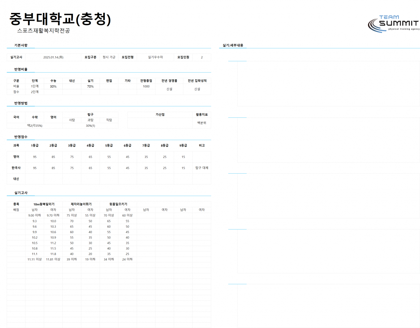Click the Team Summit logo
Image resolution: width=420 pixels, height=328 pixels.
tap(393, 24)
